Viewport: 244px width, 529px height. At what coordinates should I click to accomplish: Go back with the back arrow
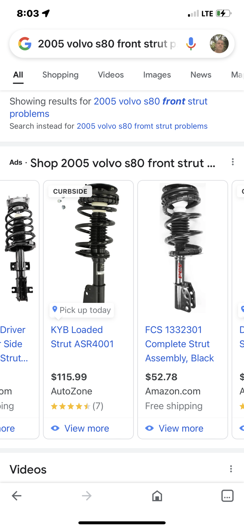point(17,496)
